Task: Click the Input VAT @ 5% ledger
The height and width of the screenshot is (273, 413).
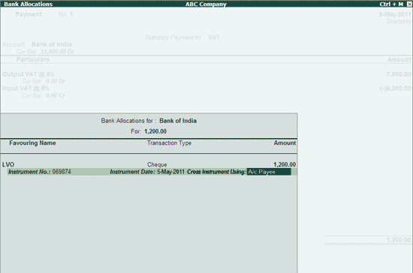Action: [x=26, y=88]
